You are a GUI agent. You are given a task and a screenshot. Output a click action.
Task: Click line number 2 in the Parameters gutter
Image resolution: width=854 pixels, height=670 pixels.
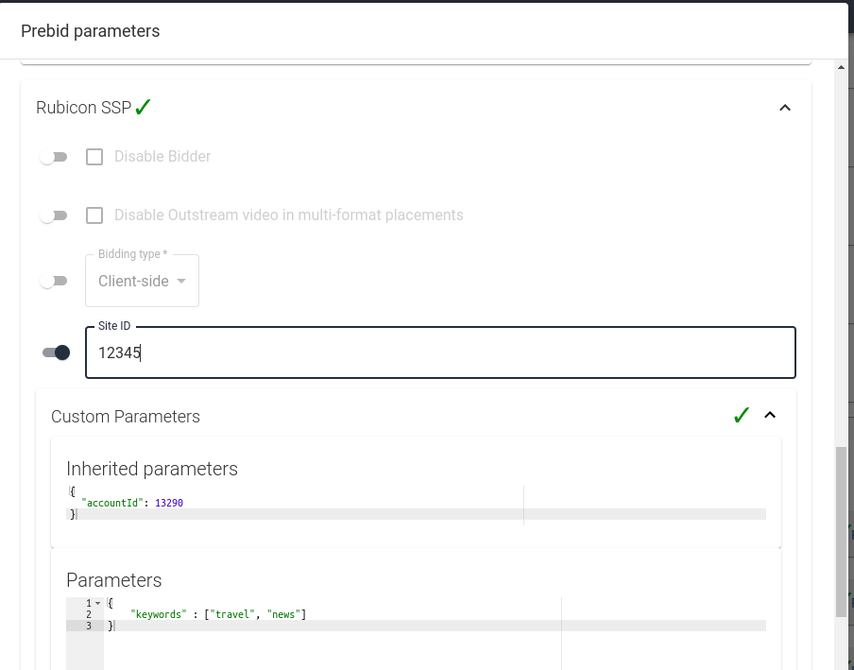pos(87,613)
